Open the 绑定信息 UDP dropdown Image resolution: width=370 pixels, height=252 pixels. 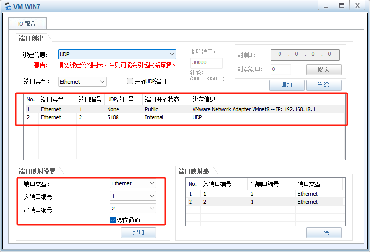click(x=117, y=54)
